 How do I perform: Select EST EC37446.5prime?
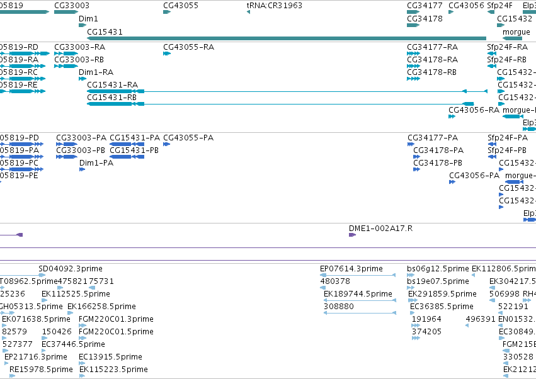pos(73,344)
